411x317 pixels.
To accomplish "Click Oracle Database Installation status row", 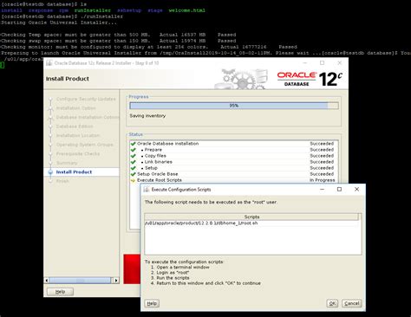I will 234,144.
